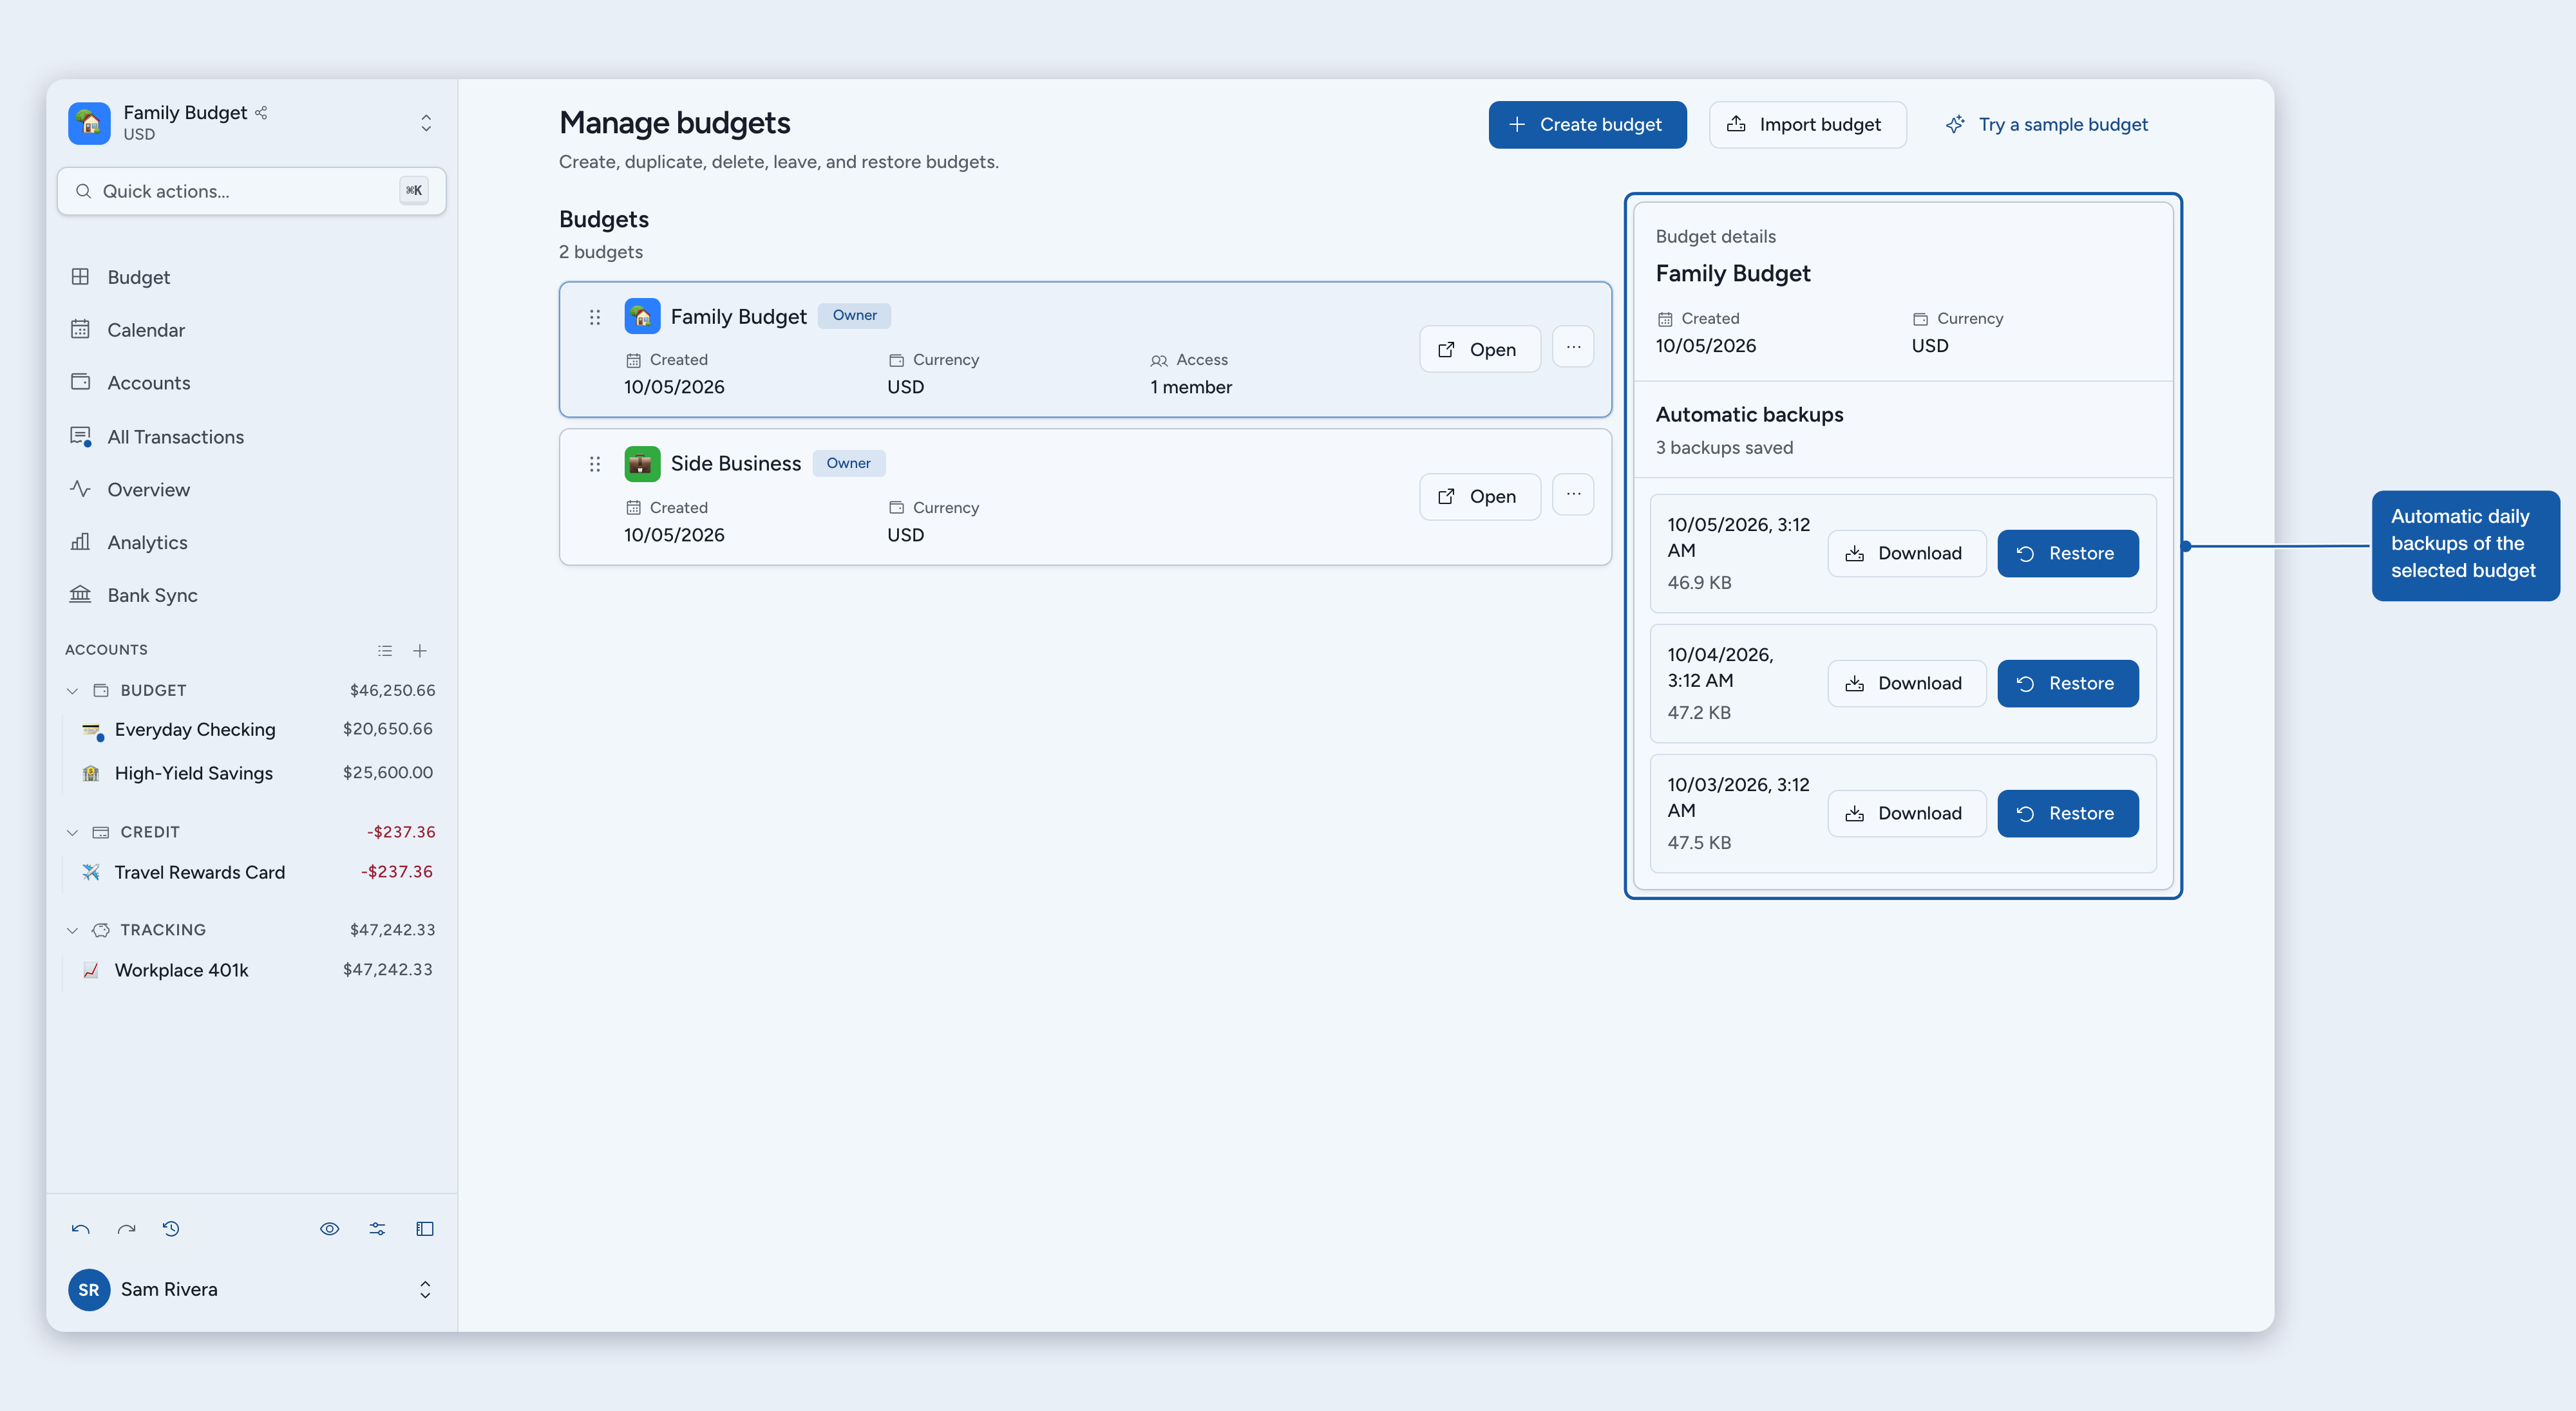Restore the 10/04/2026 backup
2576x1411 pixels.
click(2068, 684)
